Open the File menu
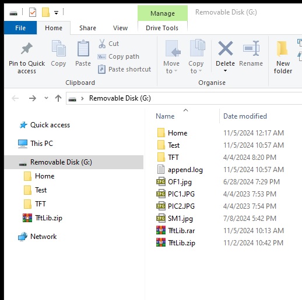The height and width of the screenshot is (300, 302). pos(20,28)
